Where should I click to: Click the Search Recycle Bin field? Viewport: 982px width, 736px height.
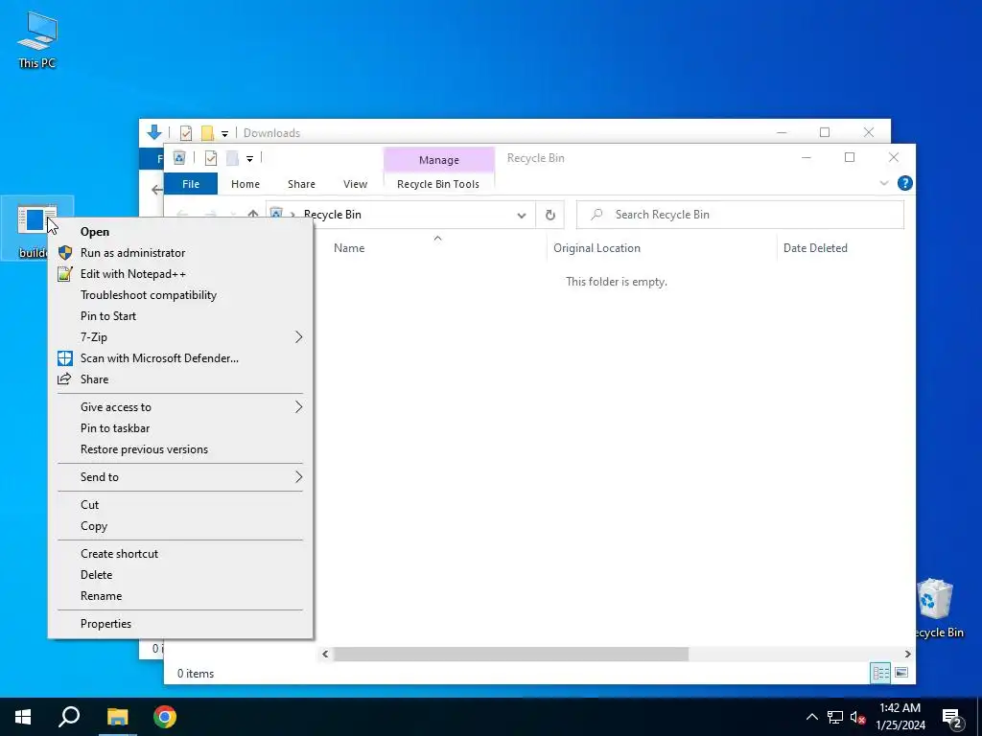(x=740, y=215)
